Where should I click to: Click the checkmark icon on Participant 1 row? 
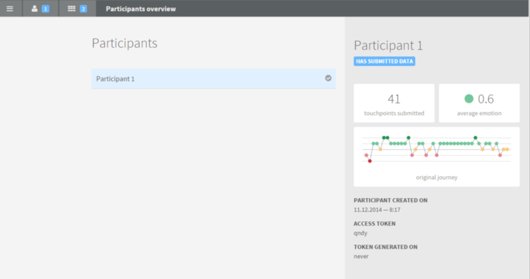328,78
